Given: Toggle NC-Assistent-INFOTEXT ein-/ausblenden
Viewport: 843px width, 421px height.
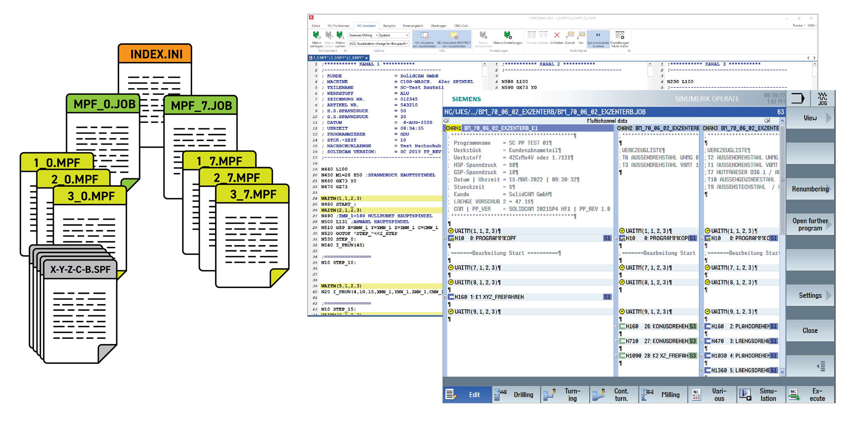Looking at the screenshot, I should [454, 39].
